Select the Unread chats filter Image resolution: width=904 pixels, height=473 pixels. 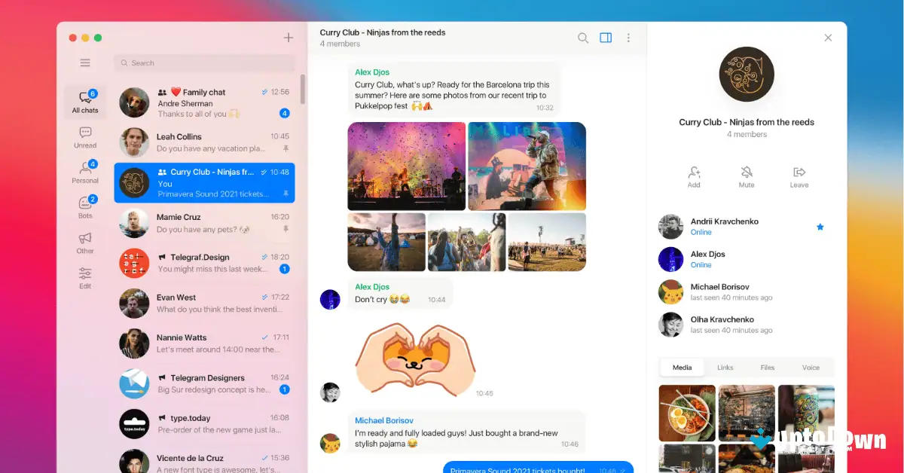click(85, 136)
